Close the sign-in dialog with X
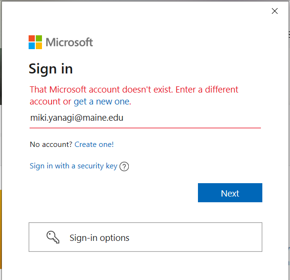The width and height of the screenshot is (290, 280). pyautogui.click(x=275, y=11)
